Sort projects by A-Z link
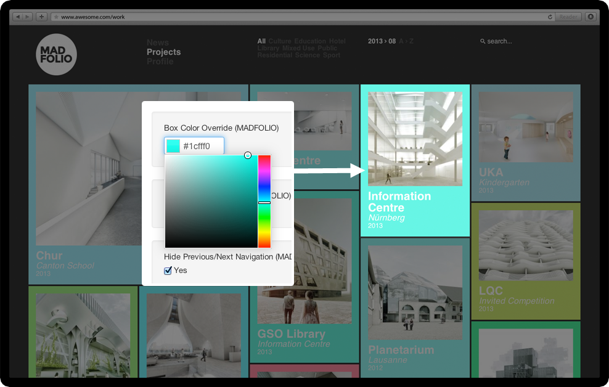Image resolution: width=609 pixels, height=387 pixels. [406, 41]
